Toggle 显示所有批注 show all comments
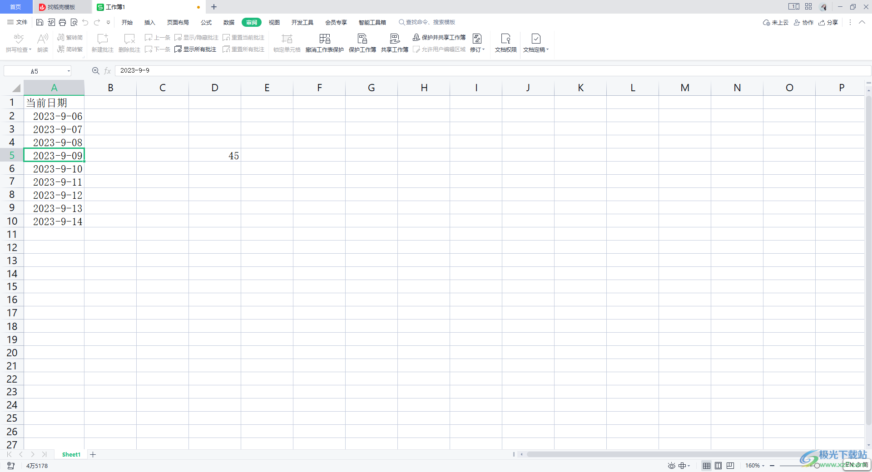Viewport: 872px width, 472px height. (x=196, y=49)
